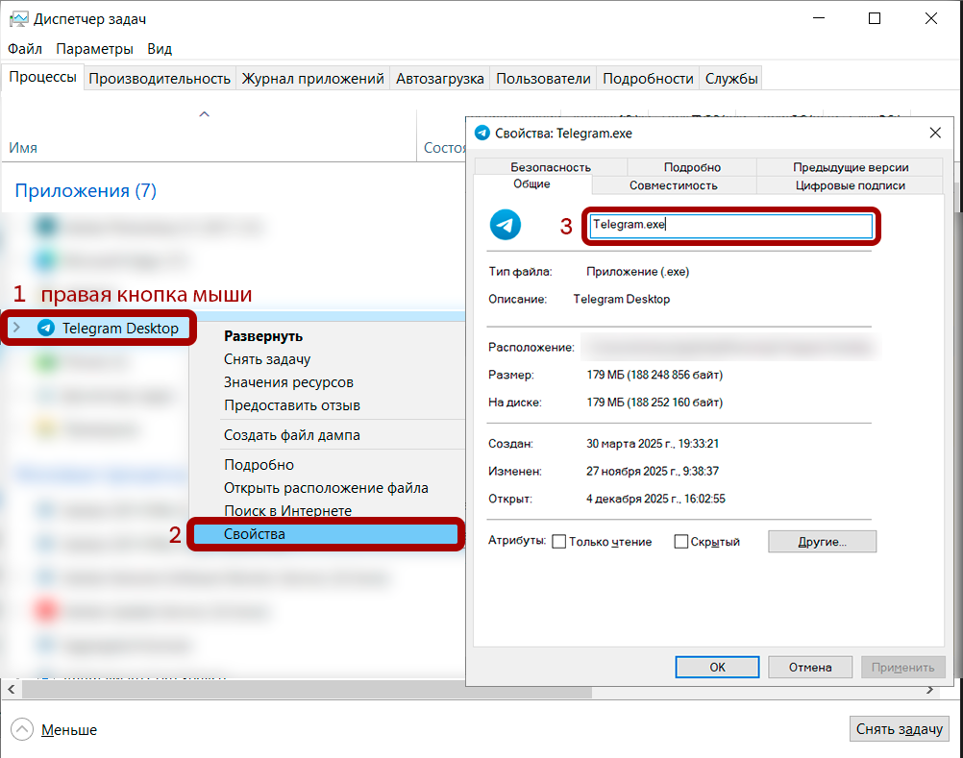Switch to the Журнал приложений tab
The width and height of the screenshot is (963, 758).
click(x=312, y=79)
